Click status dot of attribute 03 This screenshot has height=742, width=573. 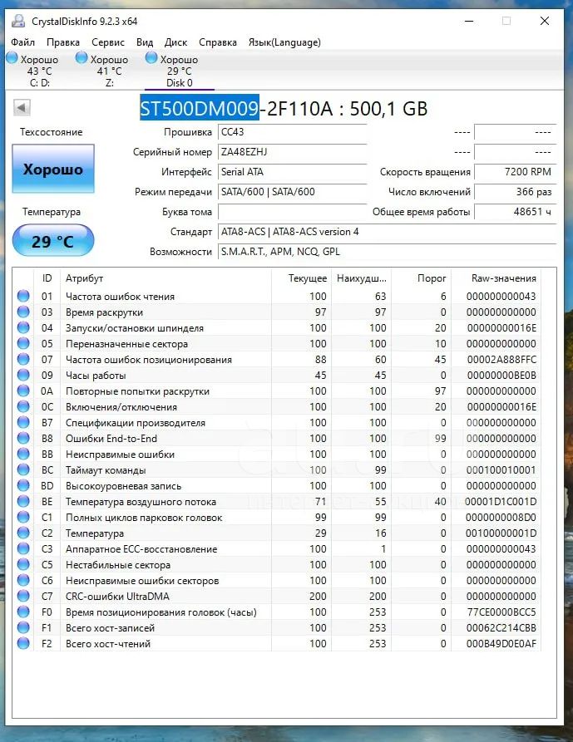pyautogui.click(x=23, y=312)
